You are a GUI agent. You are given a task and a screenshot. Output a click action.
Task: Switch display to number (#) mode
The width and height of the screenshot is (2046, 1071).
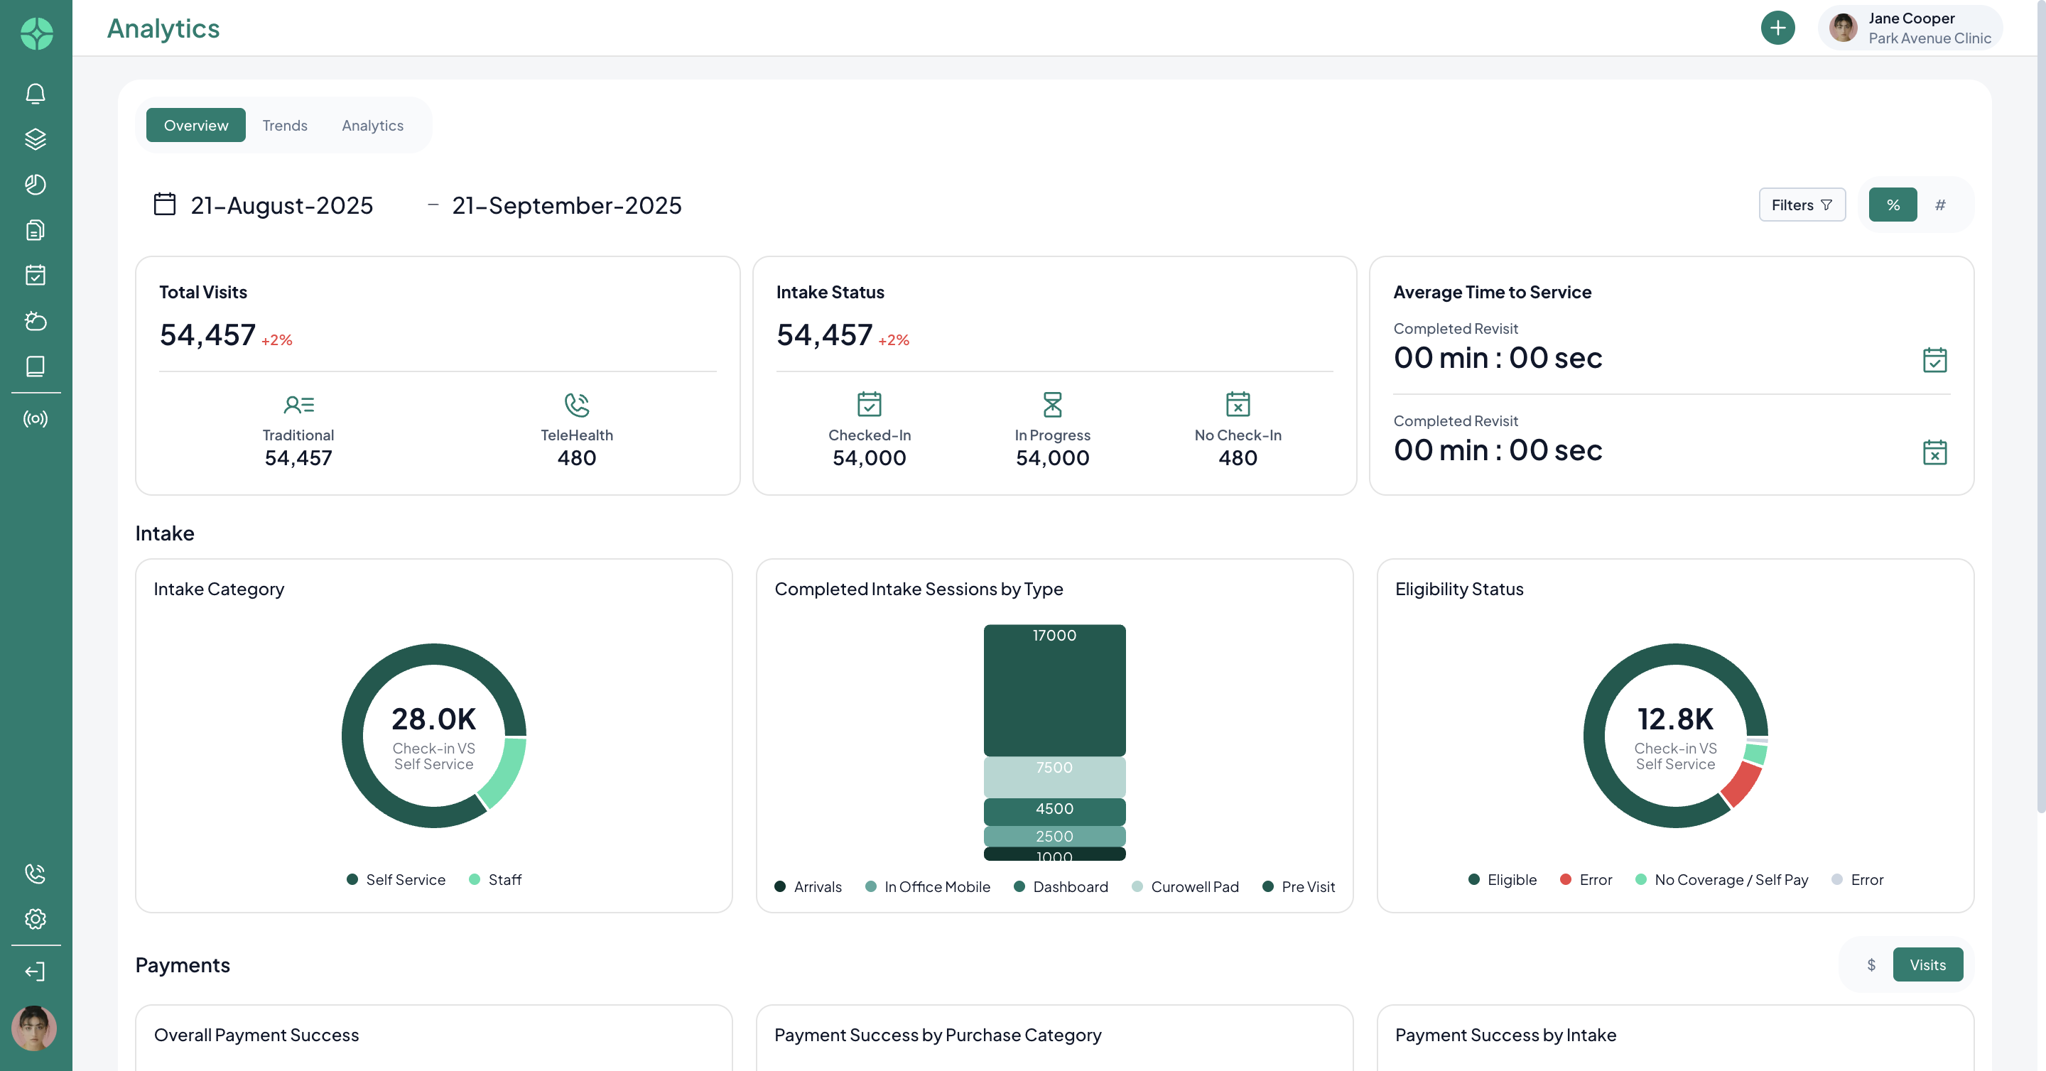(1939, 205)
